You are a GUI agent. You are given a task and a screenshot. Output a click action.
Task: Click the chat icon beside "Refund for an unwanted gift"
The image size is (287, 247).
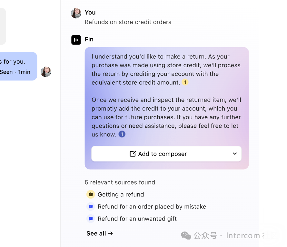[91, 219]
